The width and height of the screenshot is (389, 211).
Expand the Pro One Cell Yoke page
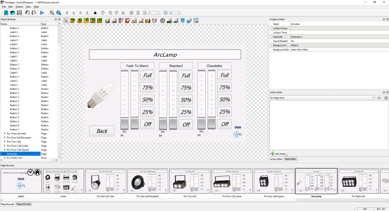click(x=5, y=133)
